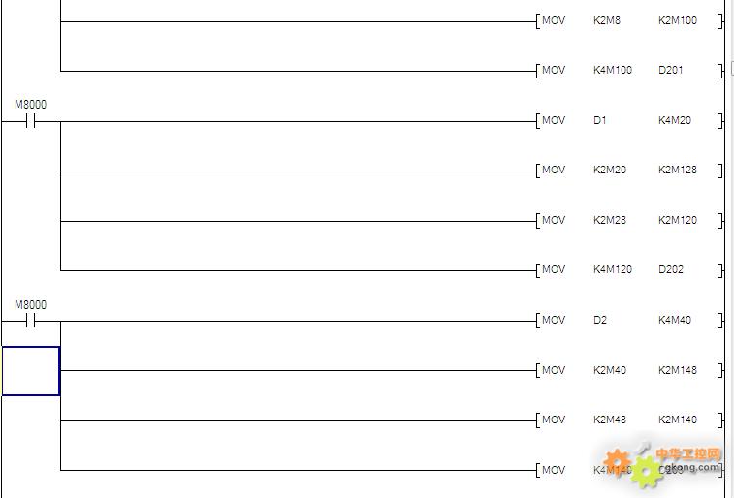Screen dimensions: 734x498
Task: Click the D202 destination operand
Action: (x=670, y=269)
